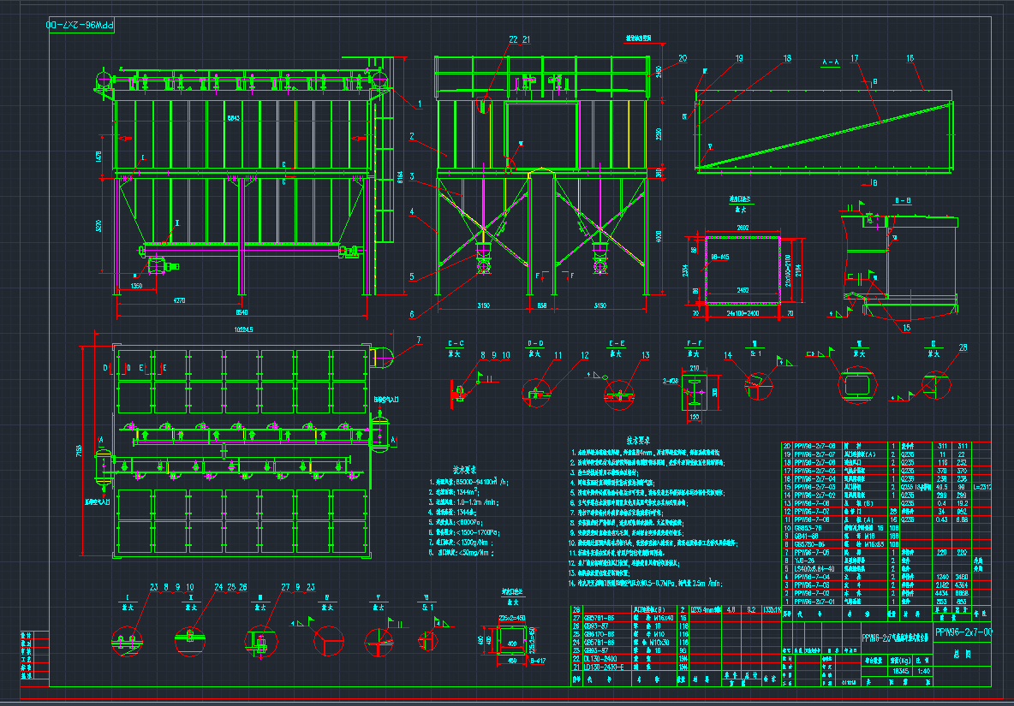This screenshot has height=706, width=1014.
Task: Select the first parts list code PPW96-2x7-01
Action: click(814, 602)
